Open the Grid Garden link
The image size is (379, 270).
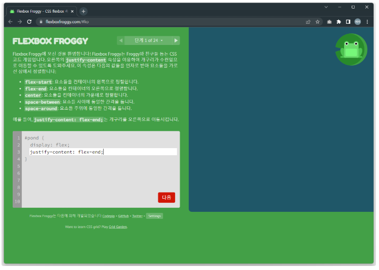118,227
